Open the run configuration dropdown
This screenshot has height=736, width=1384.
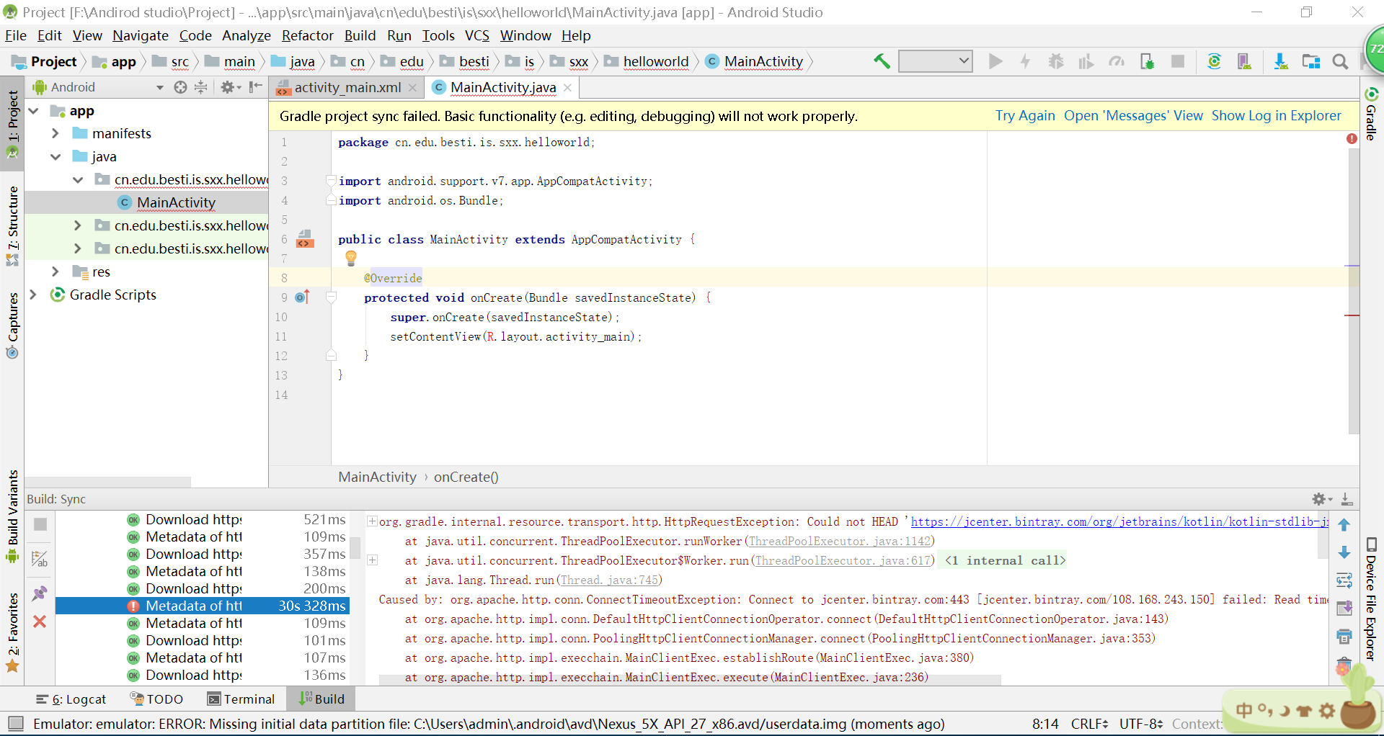point(935,62)
